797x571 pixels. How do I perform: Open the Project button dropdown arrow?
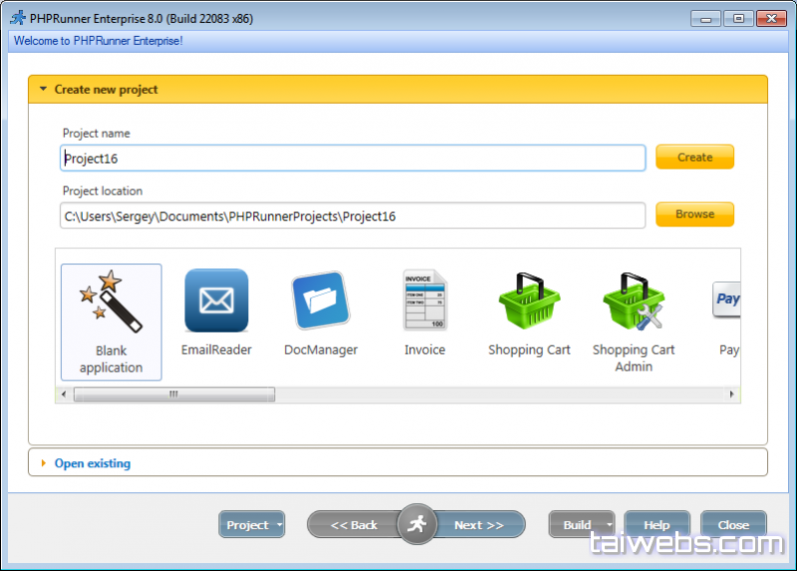(x=280, y=524)
